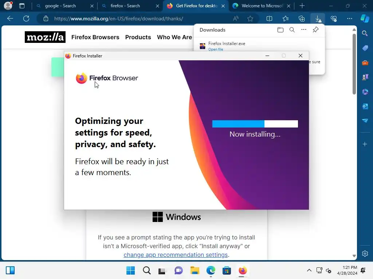Open the Edge profile avatar
Screen dimensions: 373x279
click(8, 6)
